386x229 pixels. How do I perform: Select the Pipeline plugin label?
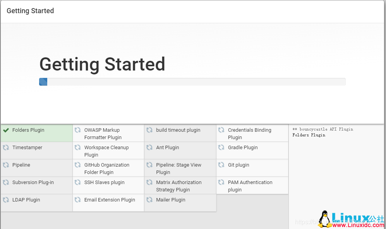[21, 165]
